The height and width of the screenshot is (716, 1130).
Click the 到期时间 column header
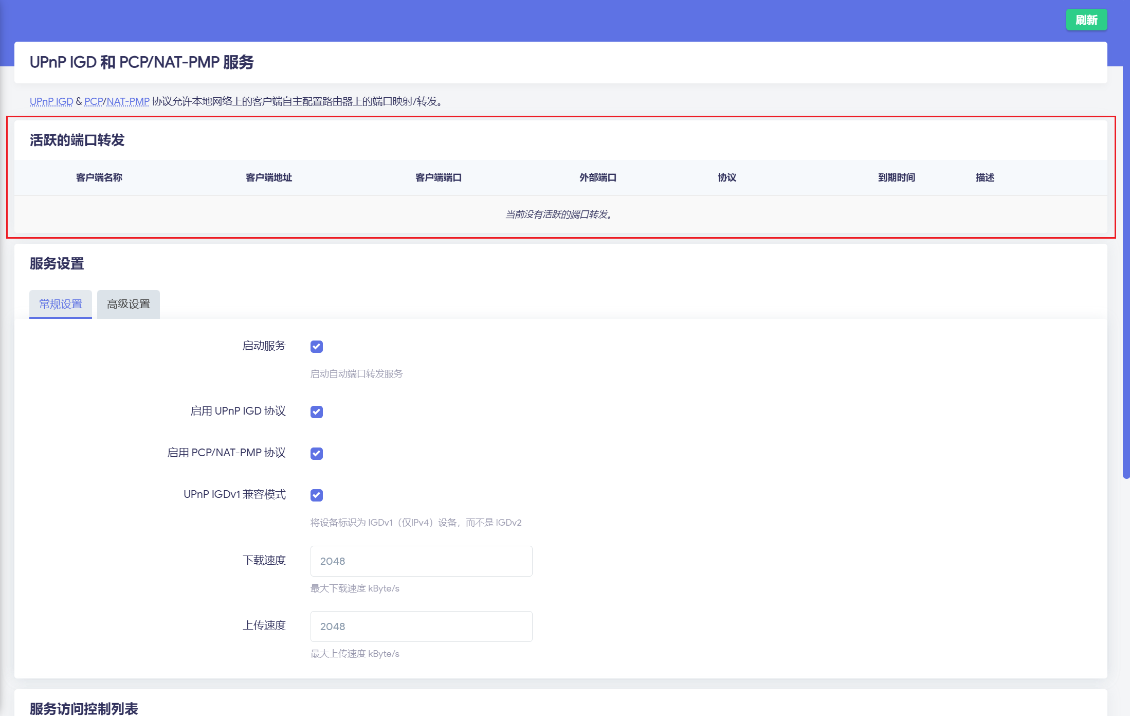[896, 177]
